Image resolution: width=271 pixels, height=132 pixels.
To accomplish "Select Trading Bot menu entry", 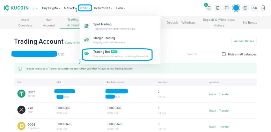I will click(120, 54).
